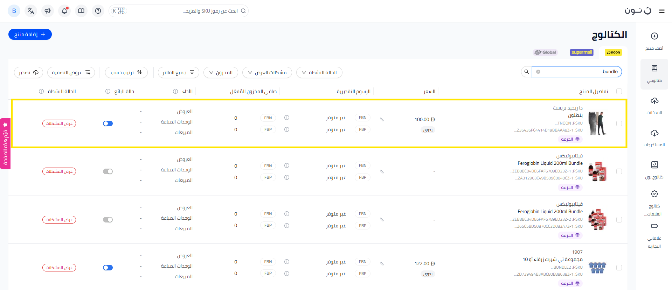This screenshot has height=290, width=672.
Task: Click the language translate icon
Action: tap(31, 11)
